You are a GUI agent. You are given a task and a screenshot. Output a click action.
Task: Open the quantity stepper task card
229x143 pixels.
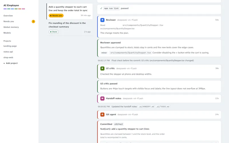point(70,11)
